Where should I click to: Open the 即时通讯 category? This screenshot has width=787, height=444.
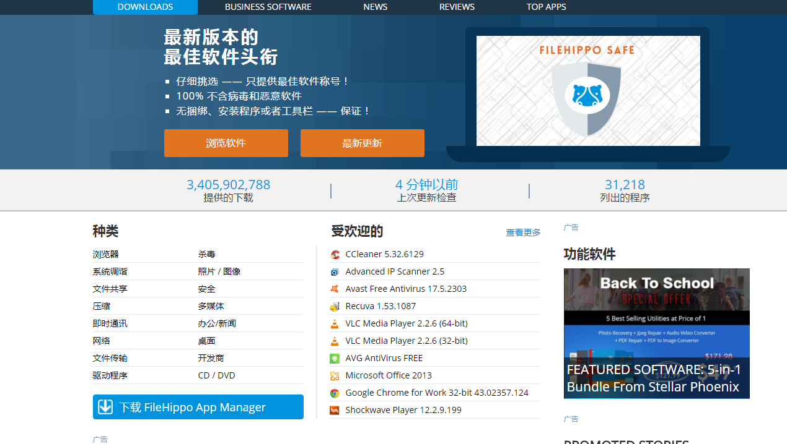click(x=110, y=323)
